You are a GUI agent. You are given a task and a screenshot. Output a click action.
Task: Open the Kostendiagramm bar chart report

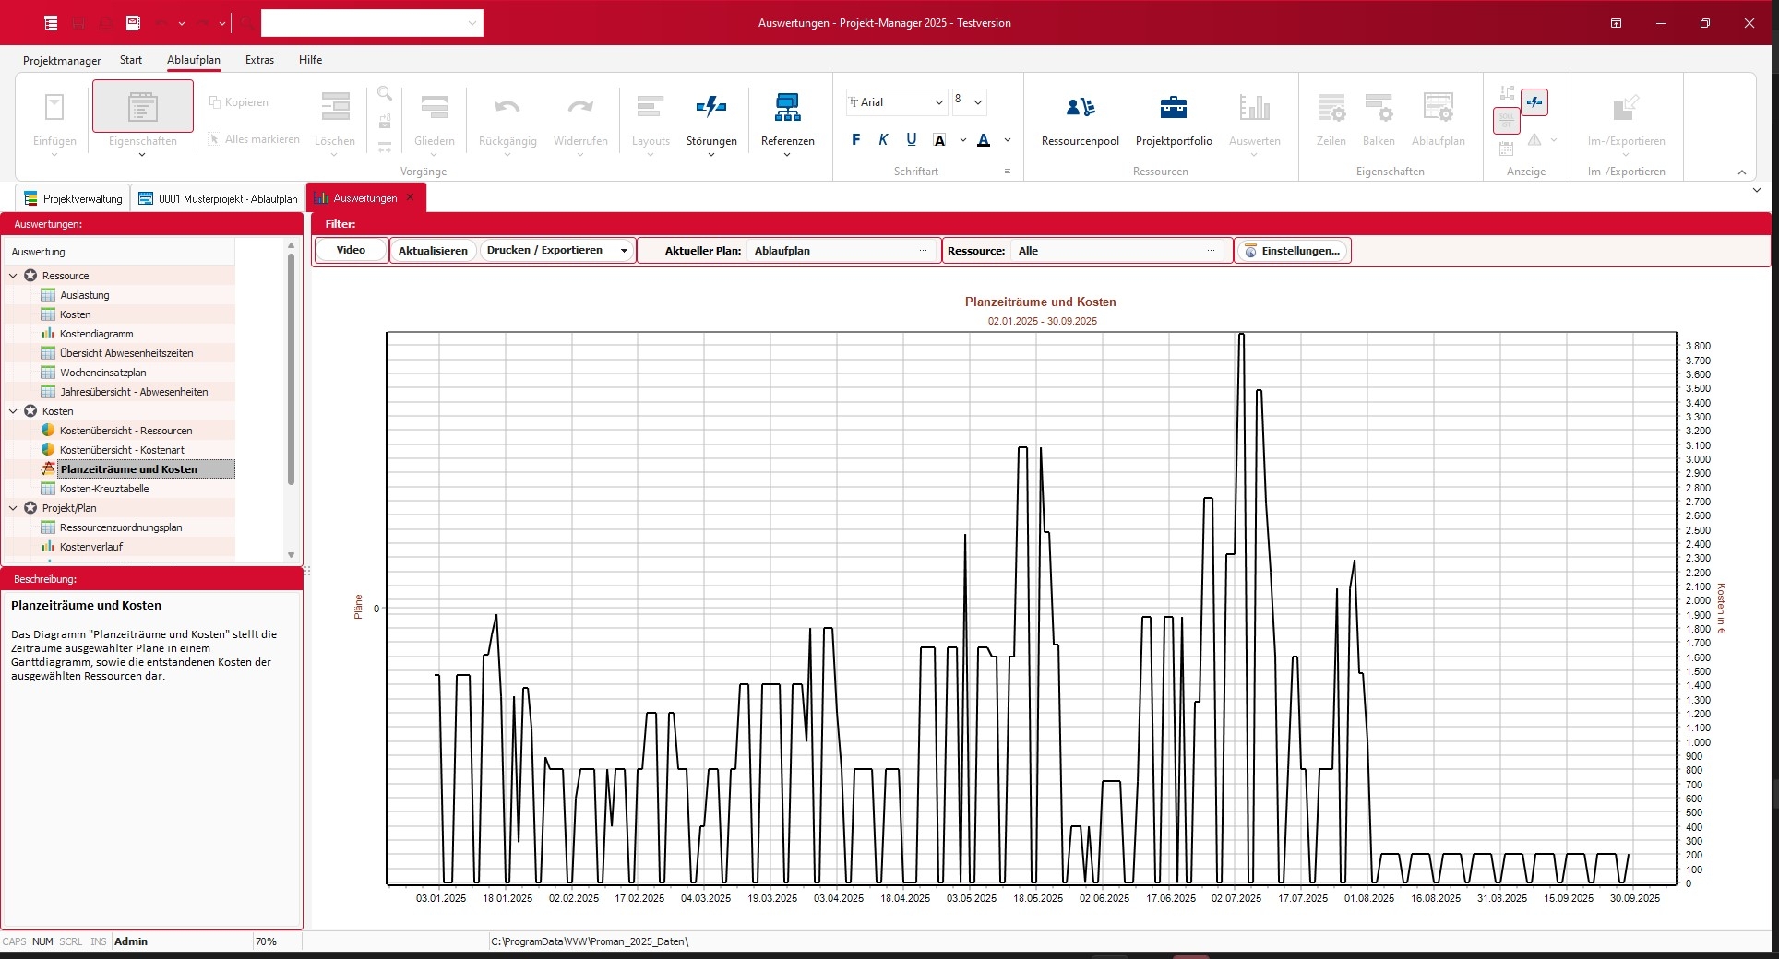coord(96,334)
